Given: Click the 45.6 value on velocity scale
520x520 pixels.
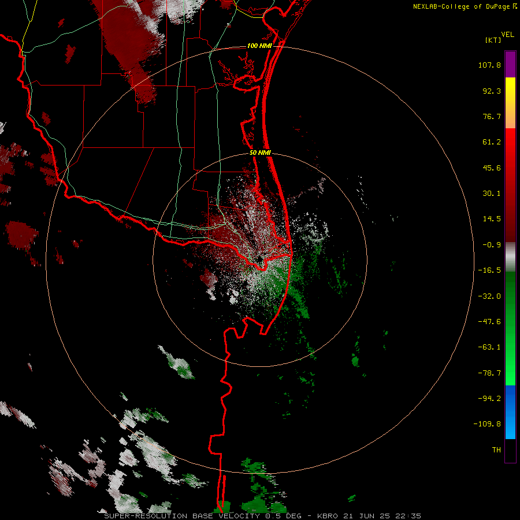Looking at the screenshot, I should 492,168.
